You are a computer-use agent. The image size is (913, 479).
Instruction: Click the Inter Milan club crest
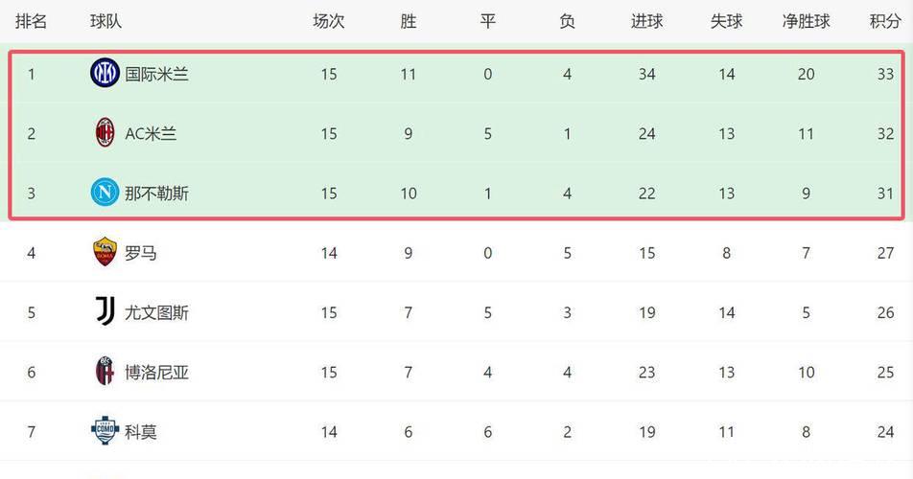click(105, 74)
